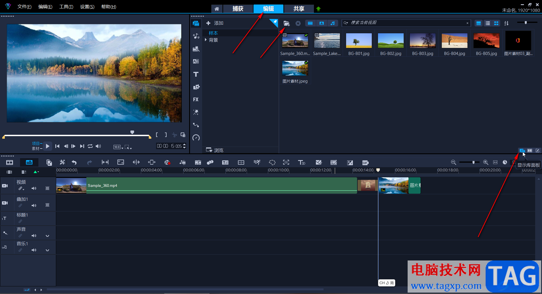The height and width of the screenshot is (294, 542).
Task: Click the Play button in preview
Action: point(47,146)
